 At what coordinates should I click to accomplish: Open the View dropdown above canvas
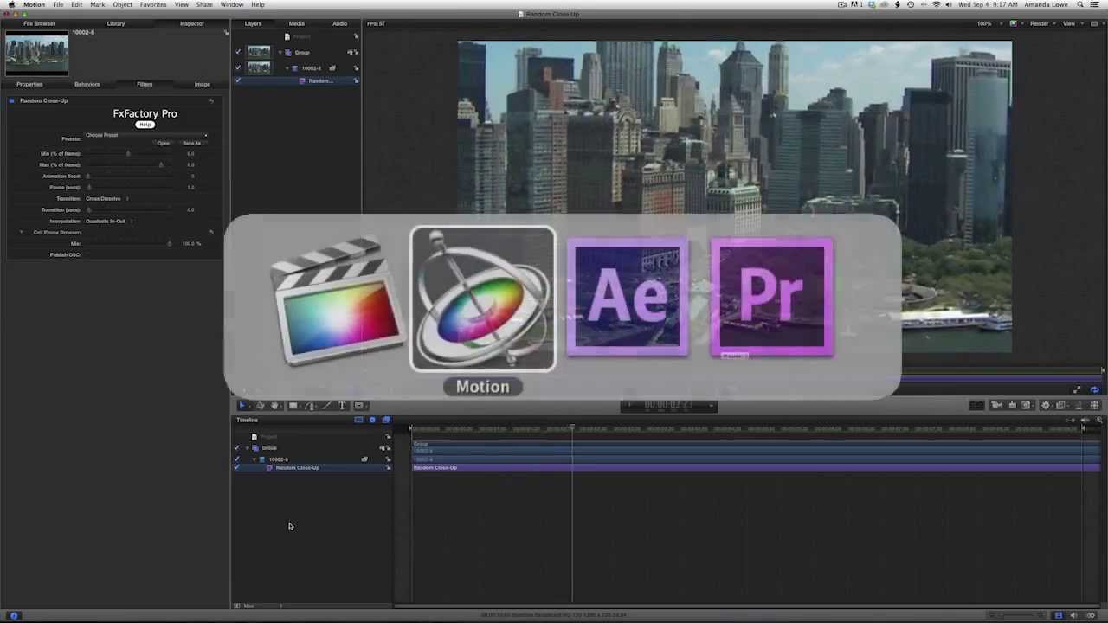pyautogui.click(x=1072, y=23)
